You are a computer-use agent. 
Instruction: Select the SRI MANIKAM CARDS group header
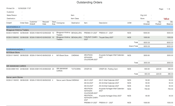click(x=90, y=66)
